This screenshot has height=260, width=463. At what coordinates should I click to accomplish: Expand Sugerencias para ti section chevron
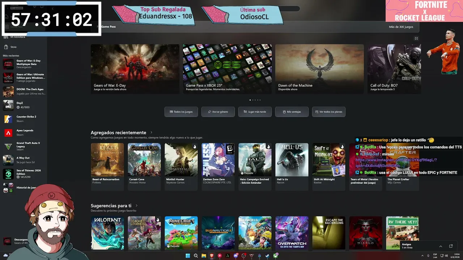point(136,205)
